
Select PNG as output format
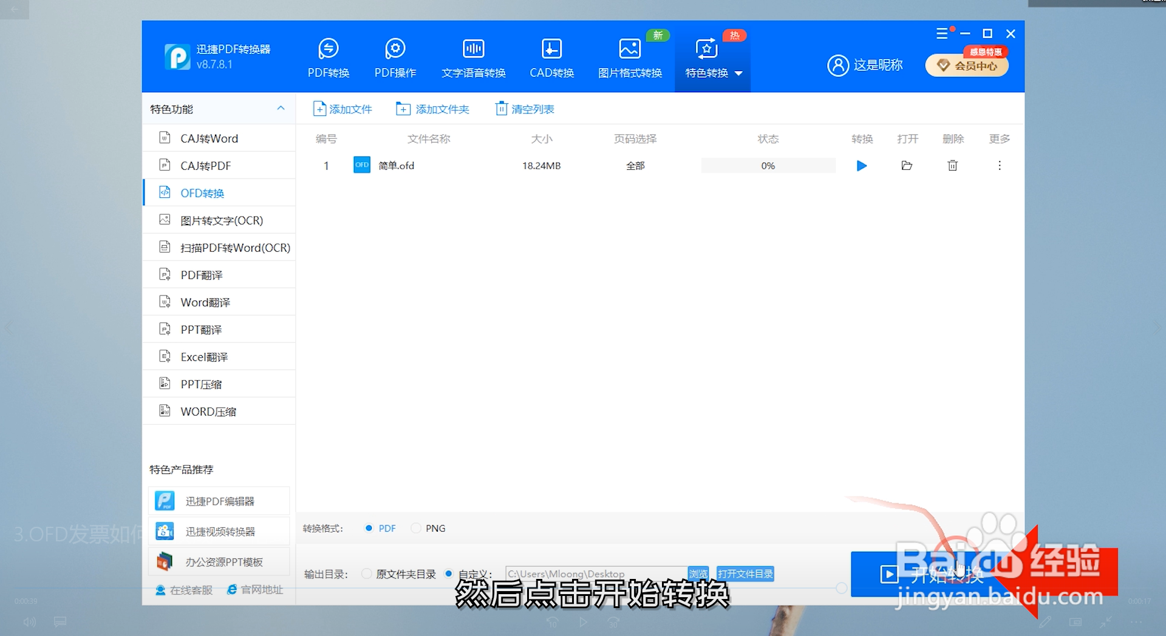416,528
